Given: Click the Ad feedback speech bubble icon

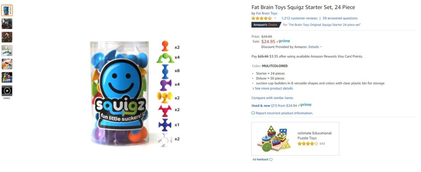Looking at the screenshot, I should pos(271,159).
